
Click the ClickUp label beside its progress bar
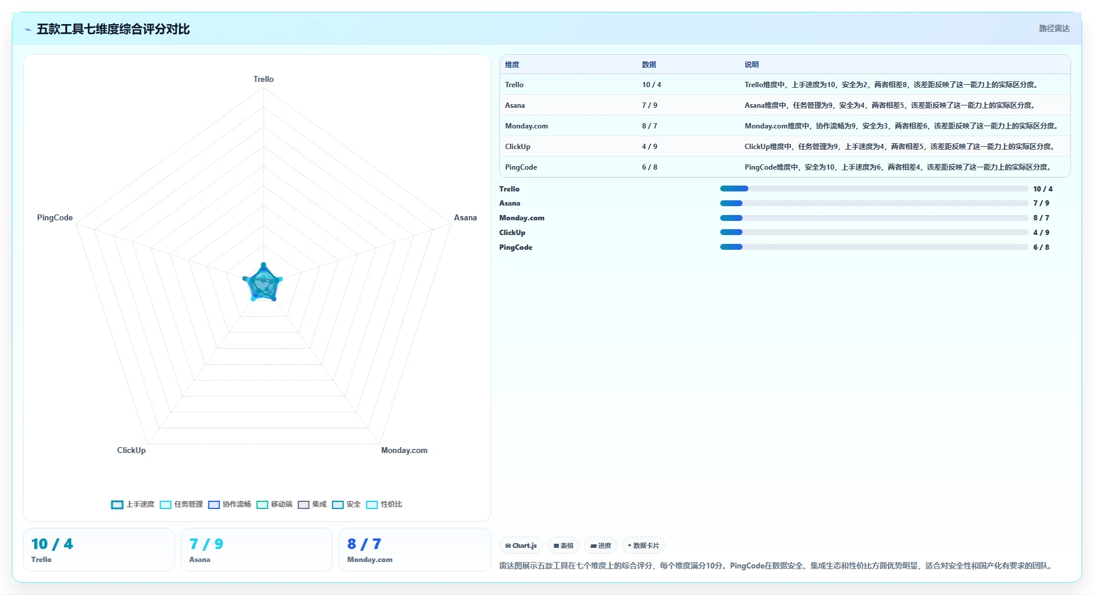tap(512, 233)
